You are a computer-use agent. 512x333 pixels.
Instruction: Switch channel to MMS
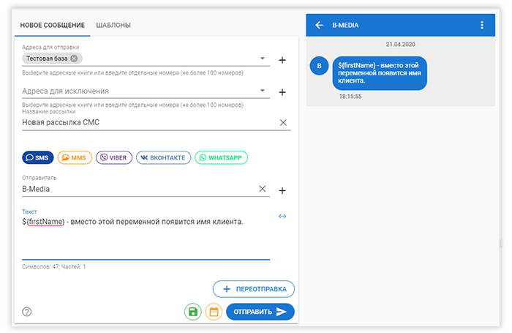pyautogui.click(x=74, y=157)
